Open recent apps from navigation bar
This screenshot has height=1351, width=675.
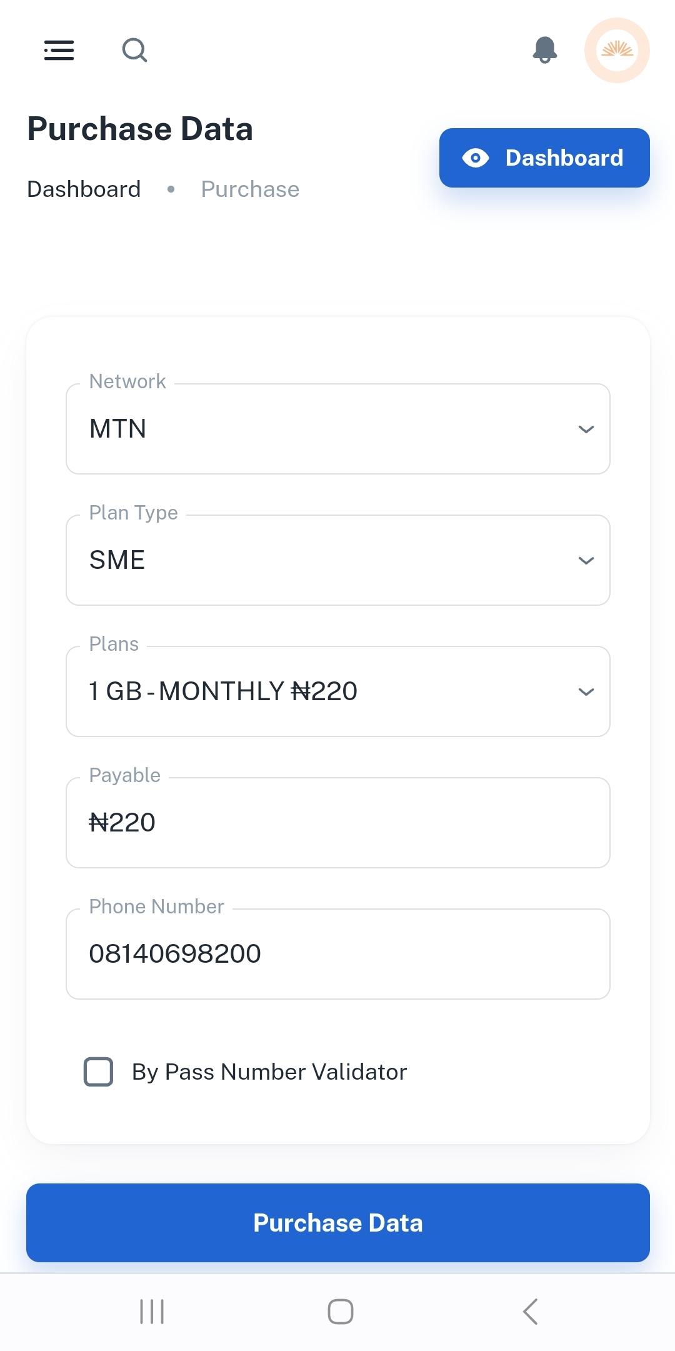(152, 1312)
